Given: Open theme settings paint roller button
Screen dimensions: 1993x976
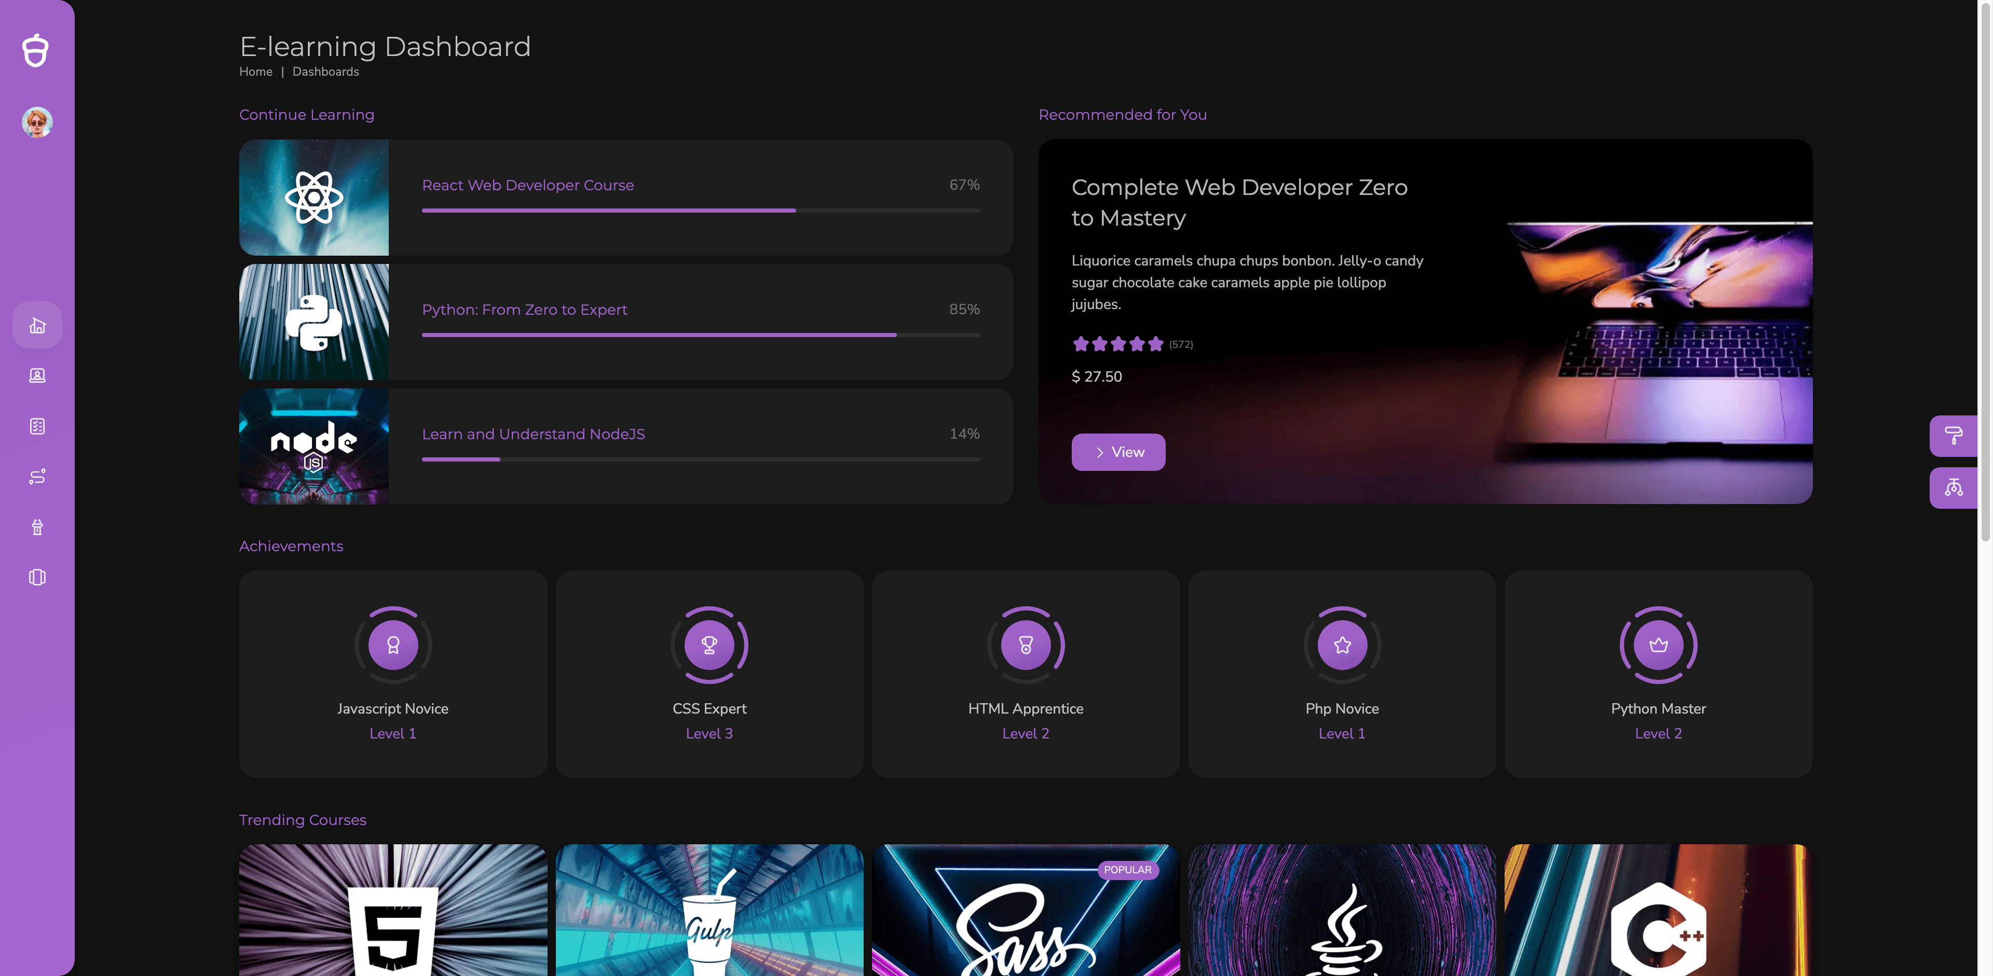Looking at the screenshot, I should [1953, 436].
